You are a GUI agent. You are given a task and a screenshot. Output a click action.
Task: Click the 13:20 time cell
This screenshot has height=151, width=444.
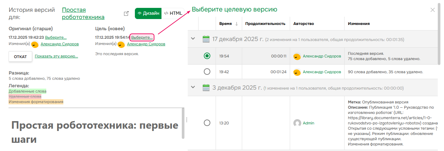pyautogui.click(x=229, y=123)
